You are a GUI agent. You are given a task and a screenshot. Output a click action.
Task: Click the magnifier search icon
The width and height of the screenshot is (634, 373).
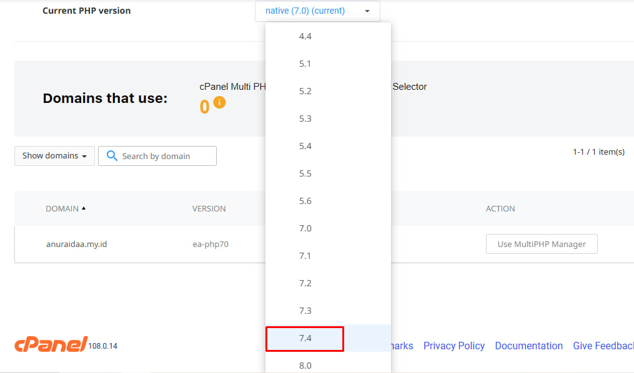pos(112,156)
